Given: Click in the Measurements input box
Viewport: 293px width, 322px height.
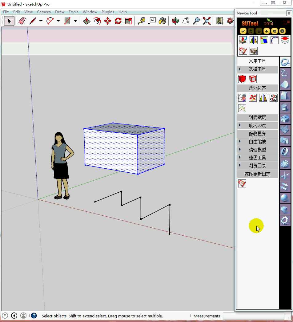Looking at the screenshot, I should click(x=254, y=316).
